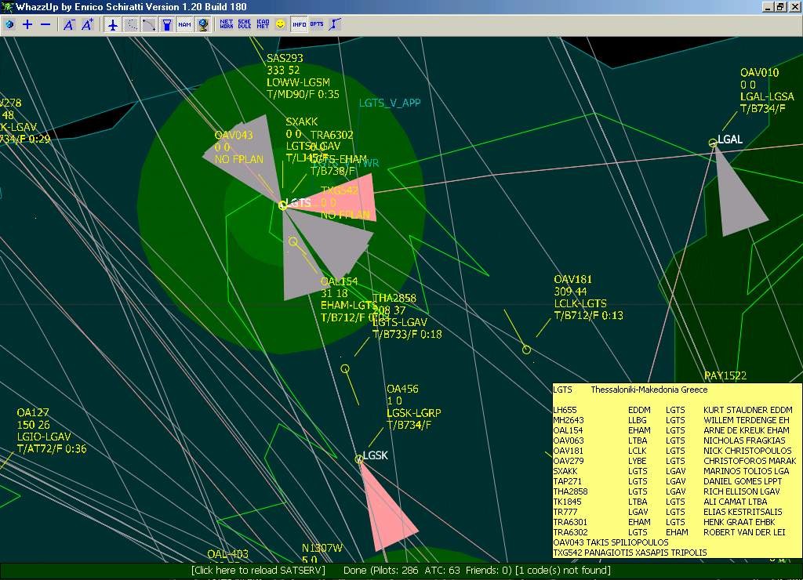
Task: Click the TXG542 label on the map
Action: (339, 190)
